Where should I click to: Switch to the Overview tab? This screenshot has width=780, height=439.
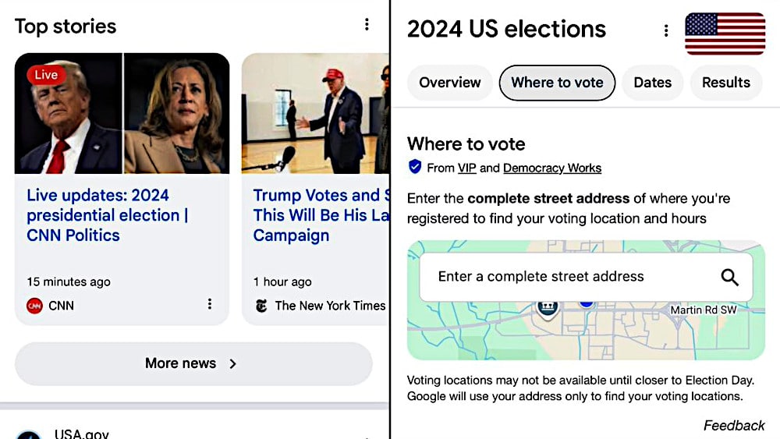(450, 83)
